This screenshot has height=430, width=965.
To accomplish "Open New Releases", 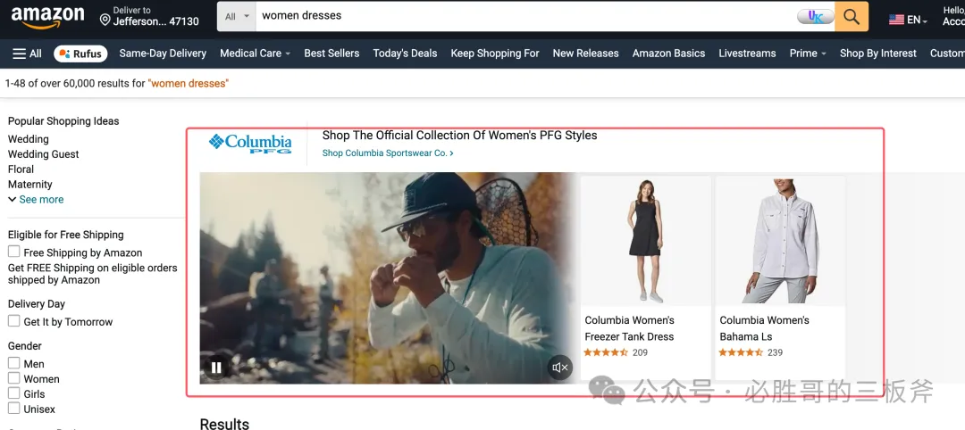I will (585, 54).
